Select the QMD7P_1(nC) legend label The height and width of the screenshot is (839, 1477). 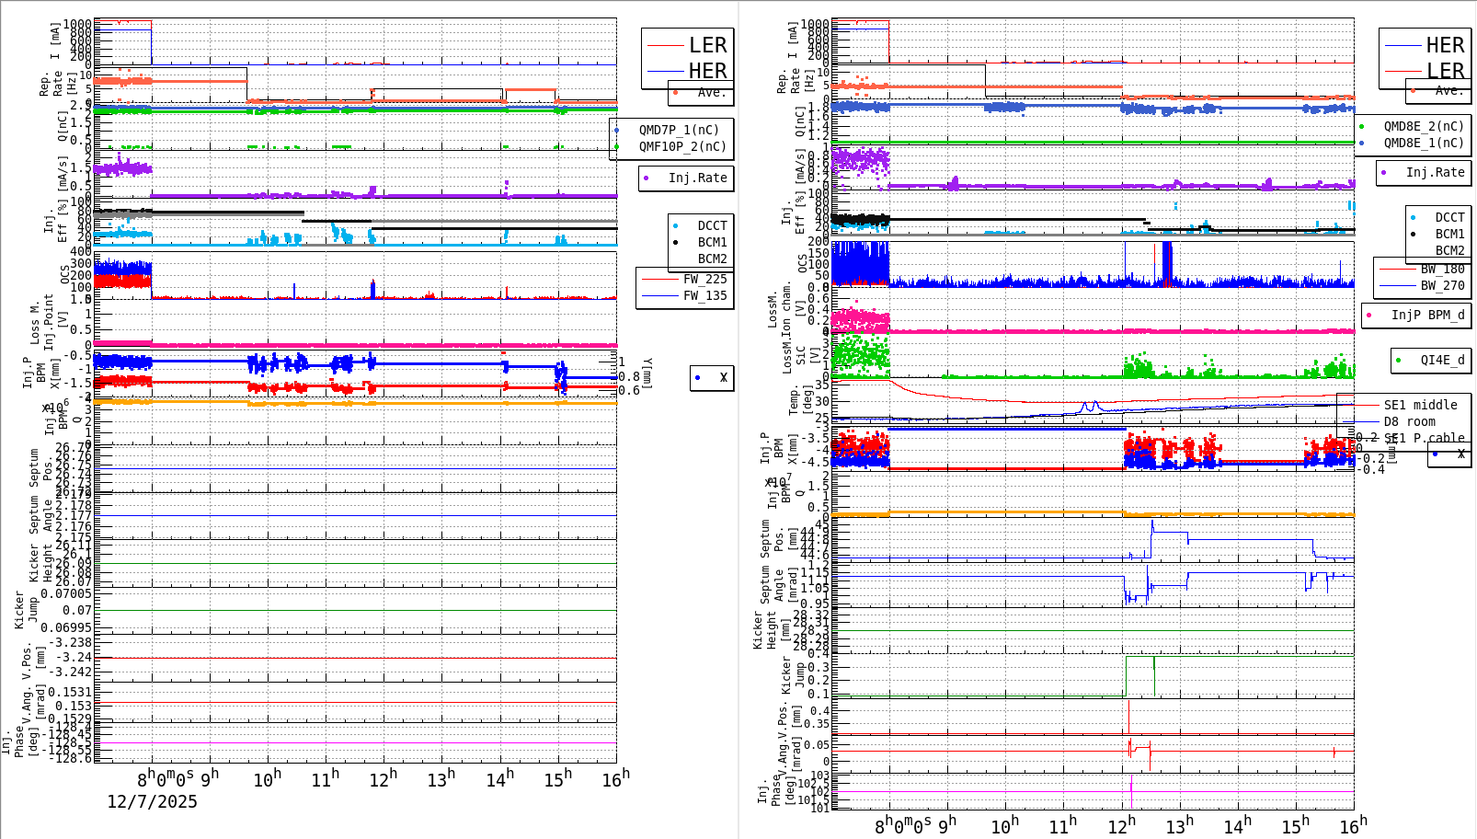tap(680, 130)
